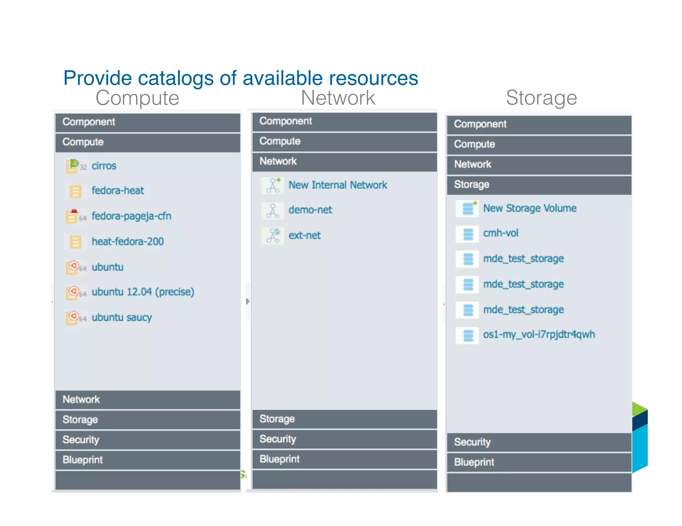Expand Security section in the Storage panel
Viewport: 682px width, 526px height.
click(x=539, y=442)
